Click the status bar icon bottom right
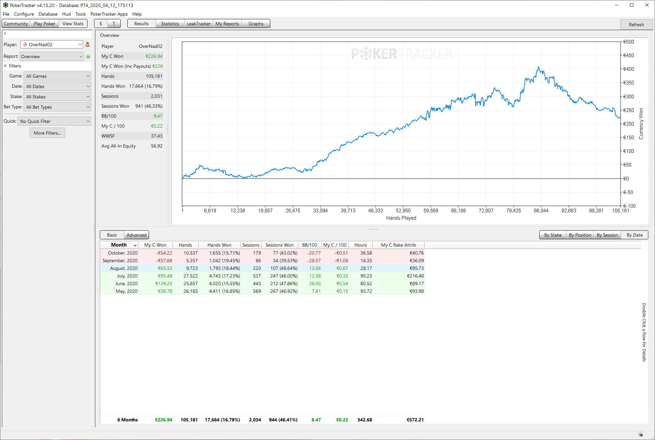 (641, 434)
